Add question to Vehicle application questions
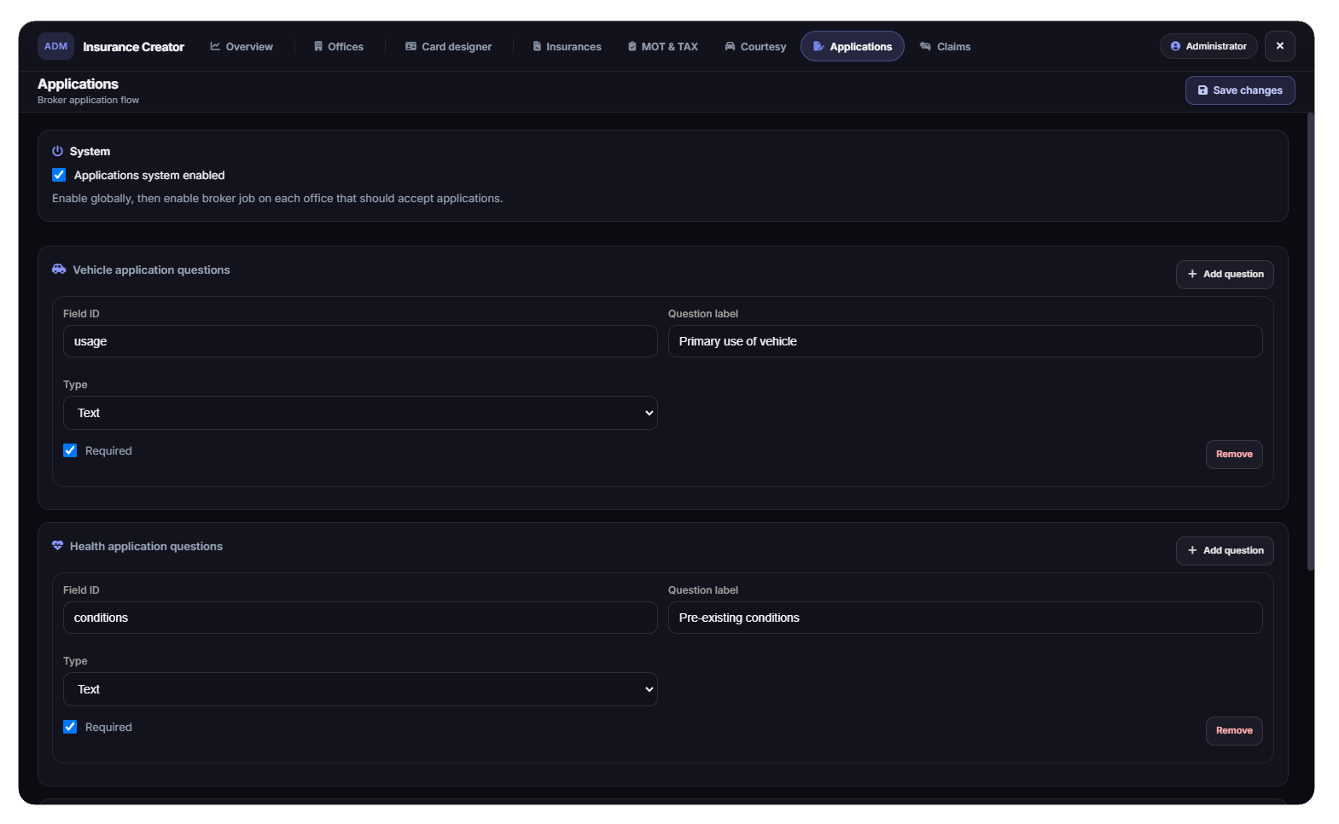 click(1225, 275)
